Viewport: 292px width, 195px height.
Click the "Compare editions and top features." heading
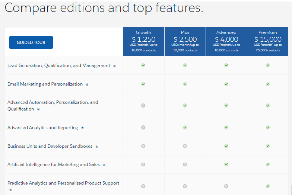coord(104,8)
